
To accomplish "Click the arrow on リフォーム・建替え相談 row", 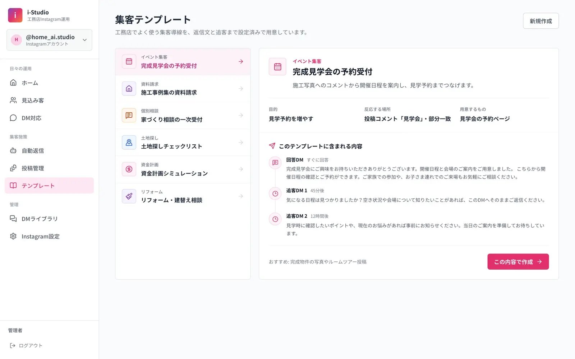I will [241, 196].
